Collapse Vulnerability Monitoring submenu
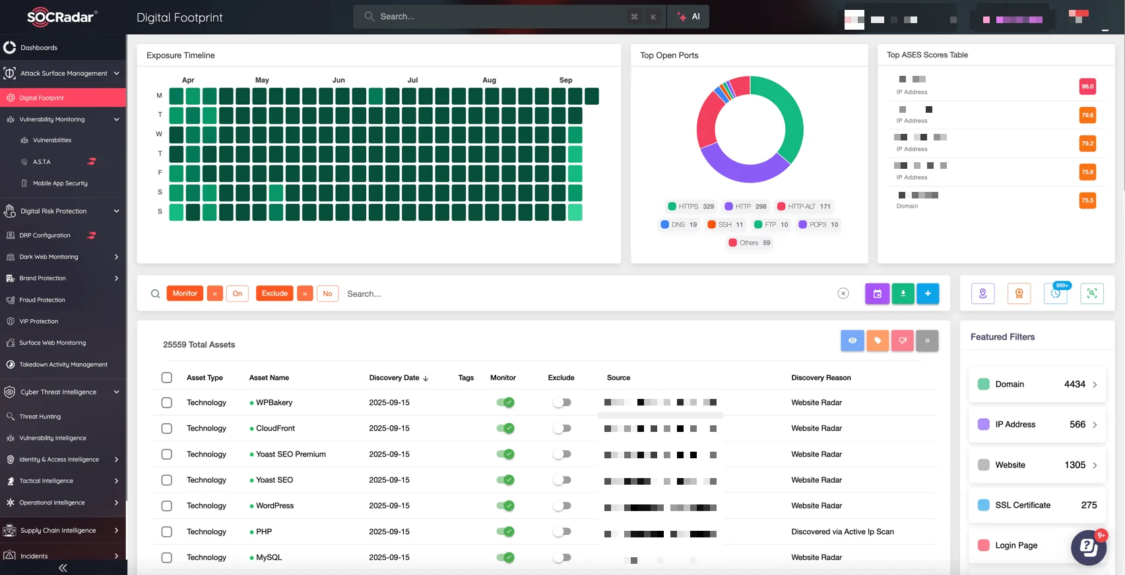The image size is (1125, 575). click(x=116, y=119)
